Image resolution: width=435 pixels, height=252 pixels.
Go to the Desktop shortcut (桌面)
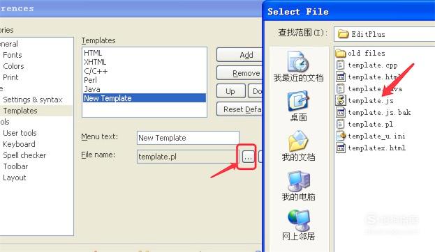[x=298, y=107]
